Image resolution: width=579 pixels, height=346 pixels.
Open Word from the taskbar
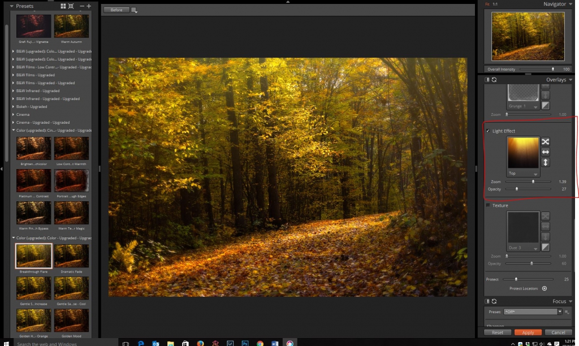point(275,343)
